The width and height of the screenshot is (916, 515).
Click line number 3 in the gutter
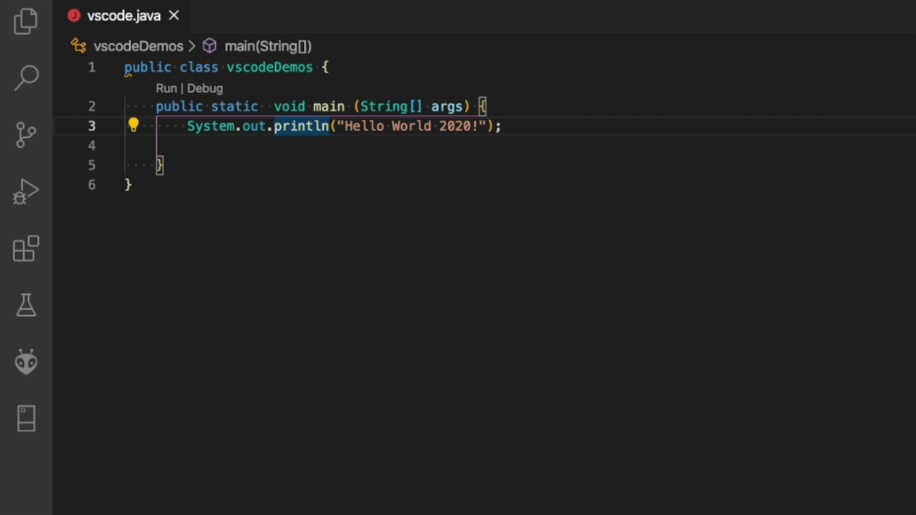pyautogui.click(x=92, y=125)
